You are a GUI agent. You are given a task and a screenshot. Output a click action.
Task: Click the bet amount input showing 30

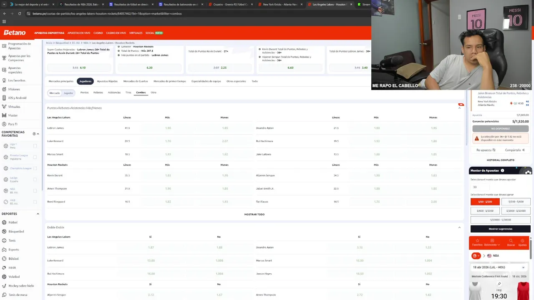480,187
